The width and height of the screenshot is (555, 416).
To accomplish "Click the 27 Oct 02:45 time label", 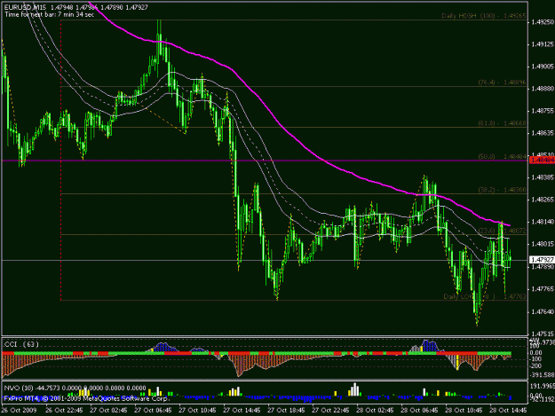I will coord(108,411).
